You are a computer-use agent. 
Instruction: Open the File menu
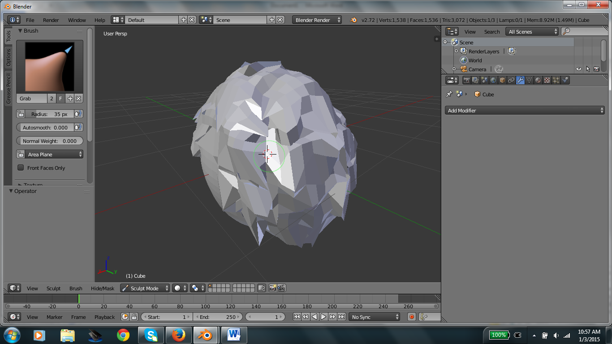pos(30,20)
